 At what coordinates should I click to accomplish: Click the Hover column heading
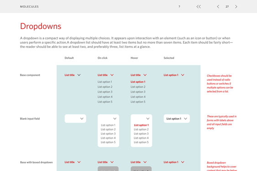point(134,58)
